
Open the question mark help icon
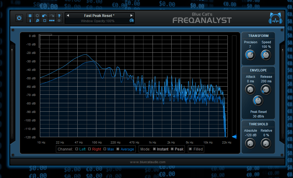coord(59,15)
